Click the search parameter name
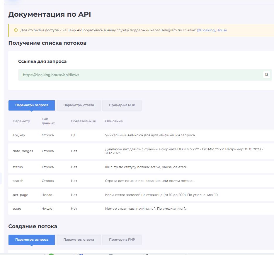 (x=18, y=181)
